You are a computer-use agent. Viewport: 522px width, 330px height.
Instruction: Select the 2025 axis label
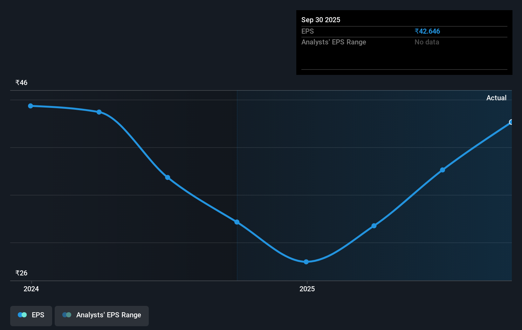(307, 289)
